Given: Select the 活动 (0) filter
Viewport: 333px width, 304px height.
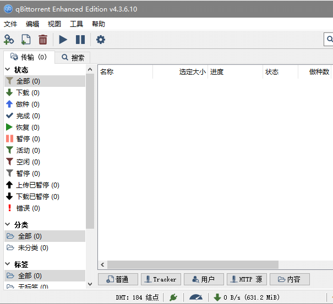Looking at the screenshot, I should [x=45, y=151].
